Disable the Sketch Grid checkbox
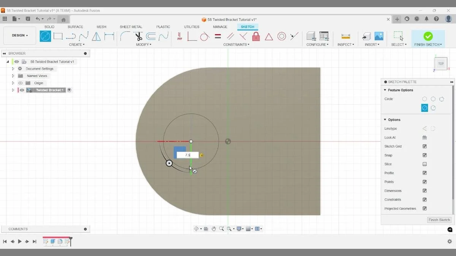The height and width of the screenshot is (256, 456). pyautogui.click(x=424, y=146)
